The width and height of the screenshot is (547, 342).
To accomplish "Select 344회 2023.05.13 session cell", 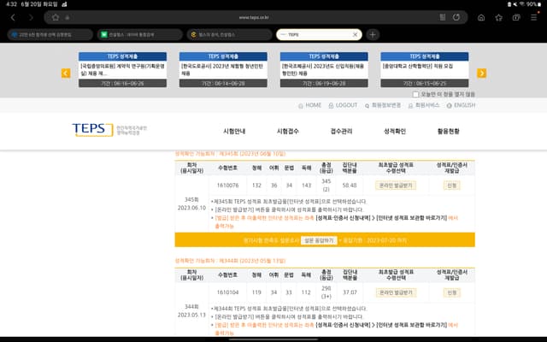I will [191, 311].
